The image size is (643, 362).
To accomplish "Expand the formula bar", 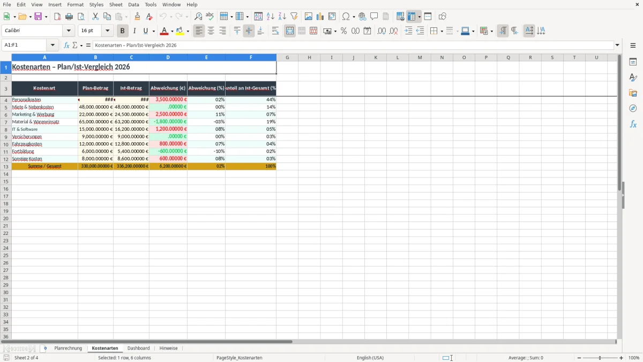I will coord(618,45).
